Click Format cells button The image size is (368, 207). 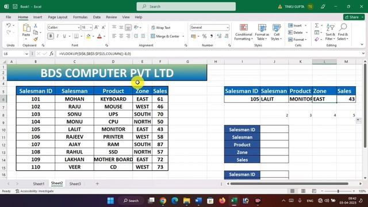pos(297,40)
